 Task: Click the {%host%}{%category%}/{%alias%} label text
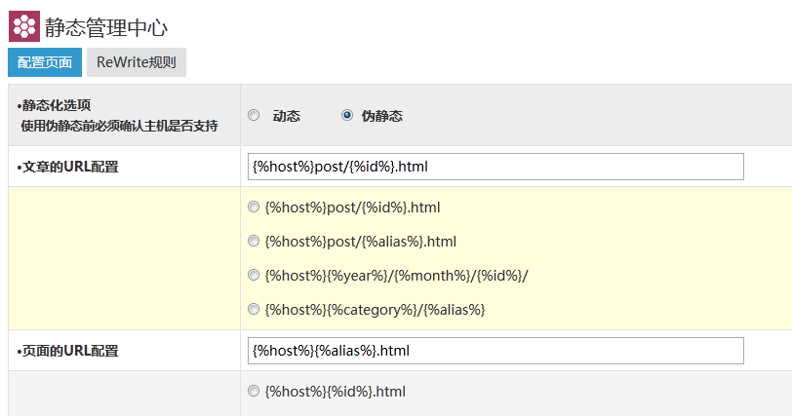pyautogui.click(x=375, y=310)
